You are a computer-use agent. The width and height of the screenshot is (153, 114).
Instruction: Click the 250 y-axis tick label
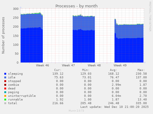point(16,18)
